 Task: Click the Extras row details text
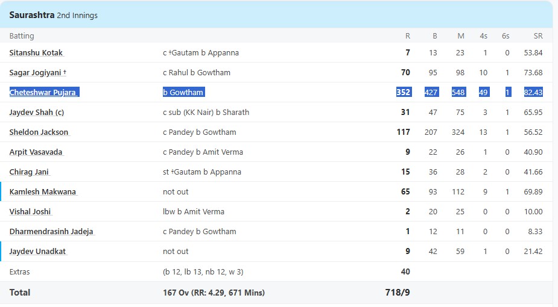tap(203, 272)
